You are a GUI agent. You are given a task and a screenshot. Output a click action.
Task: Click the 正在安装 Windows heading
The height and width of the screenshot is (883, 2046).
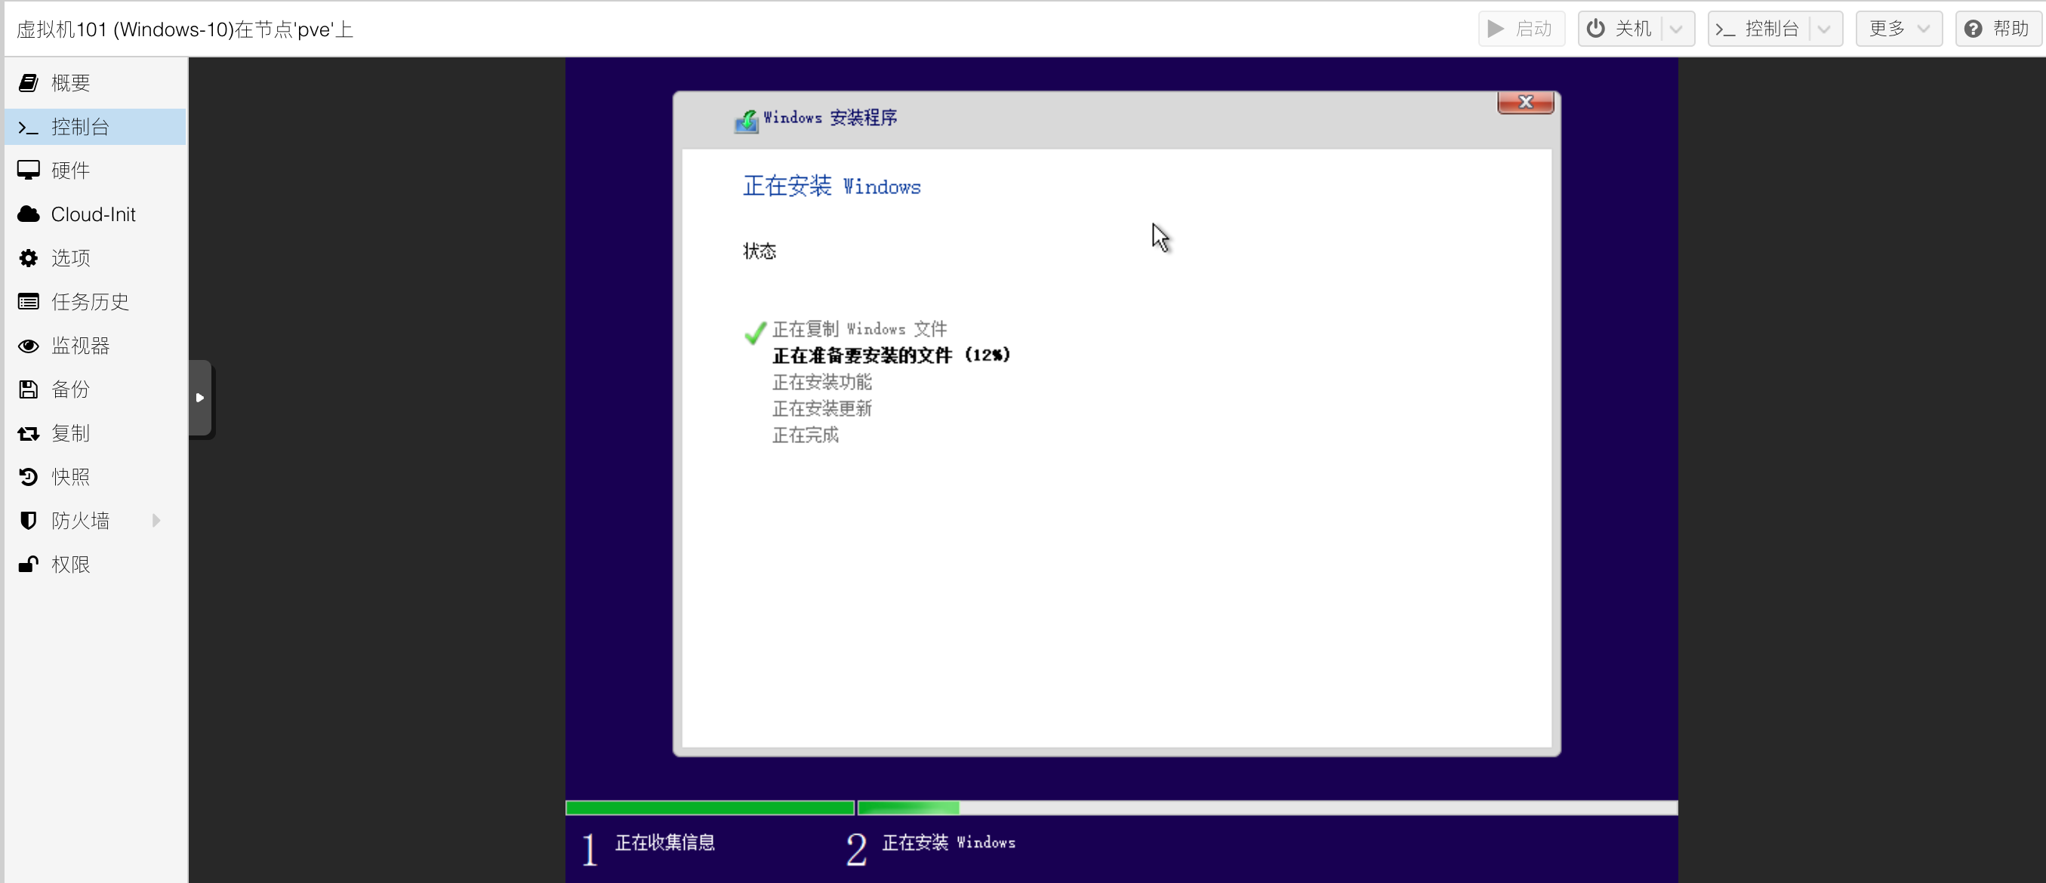point(831,186)
